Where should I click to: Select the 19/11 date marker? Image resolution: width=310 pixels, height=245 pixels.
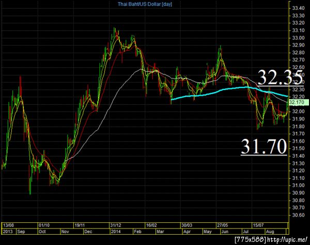pyautogui.click(x=80, y=225)
